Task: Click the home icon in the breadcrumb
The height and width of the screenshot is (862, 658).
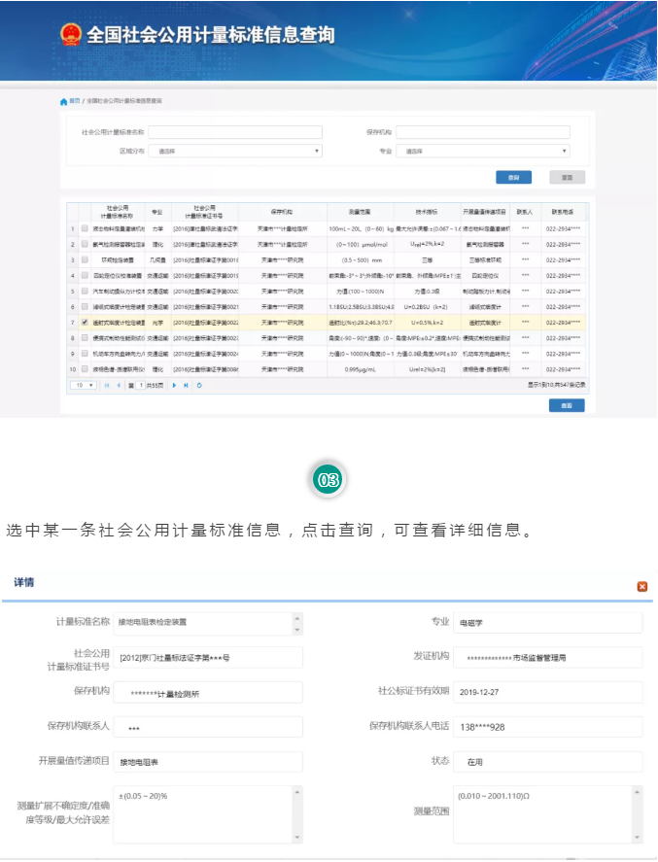Action: [64, 101]
